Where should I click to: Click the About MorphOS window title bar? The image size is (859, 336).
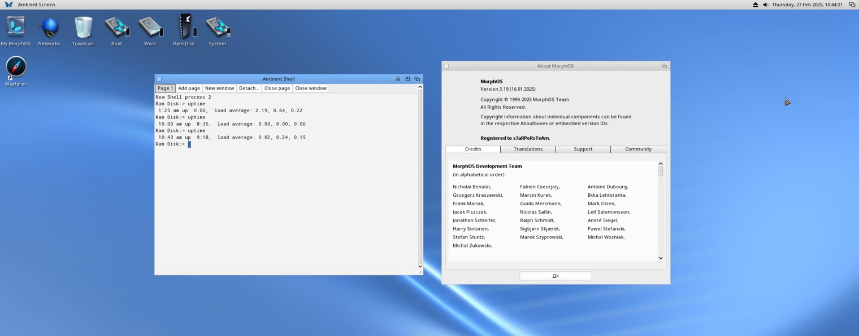coord(555,66)
